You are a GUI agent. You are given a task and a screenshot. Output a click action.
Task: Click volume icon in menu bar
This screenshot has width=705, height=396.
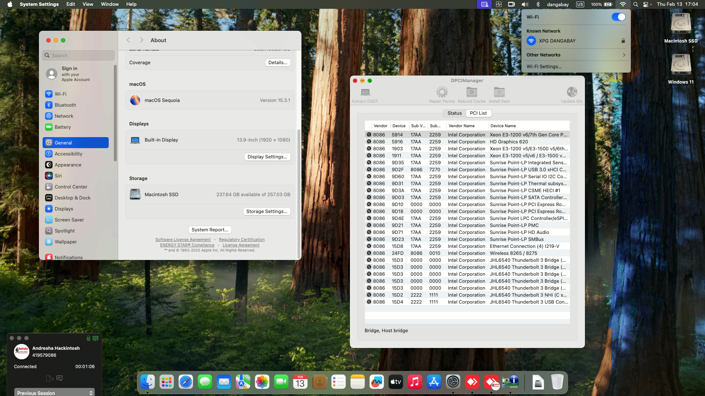[525, 4]
